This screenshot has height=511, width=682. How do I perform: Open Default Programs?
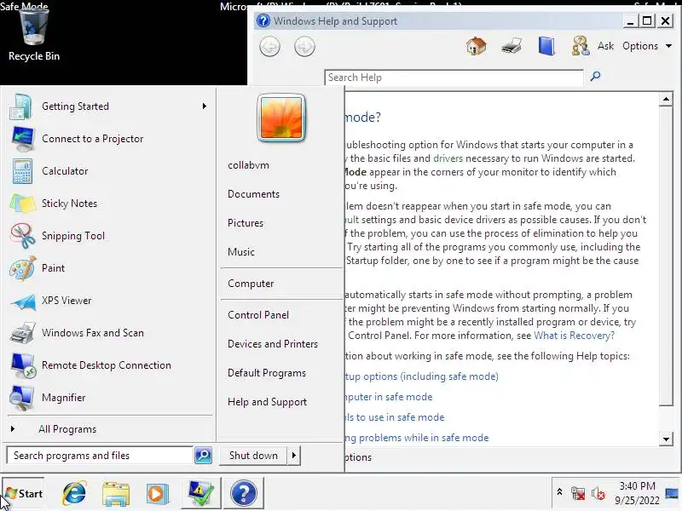[x=267, y=373]
